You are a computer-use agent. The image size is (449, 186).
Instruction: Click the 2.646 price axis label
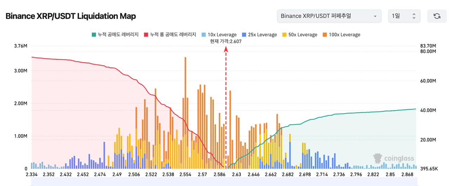coord(254,174)
